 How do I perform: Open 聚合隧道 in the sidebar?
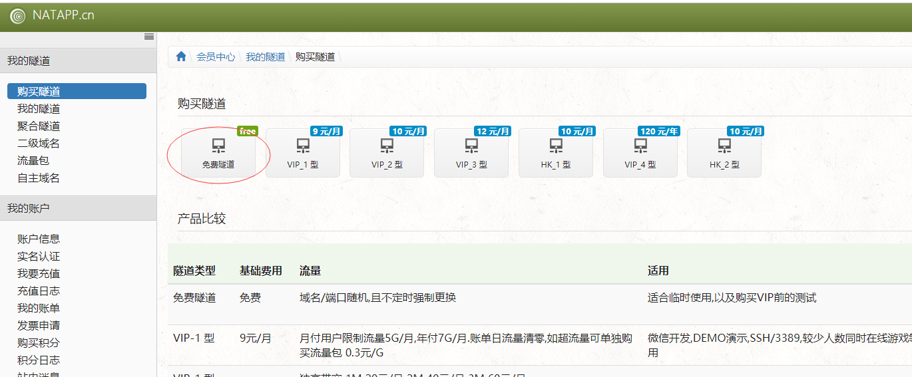(39, 126)
